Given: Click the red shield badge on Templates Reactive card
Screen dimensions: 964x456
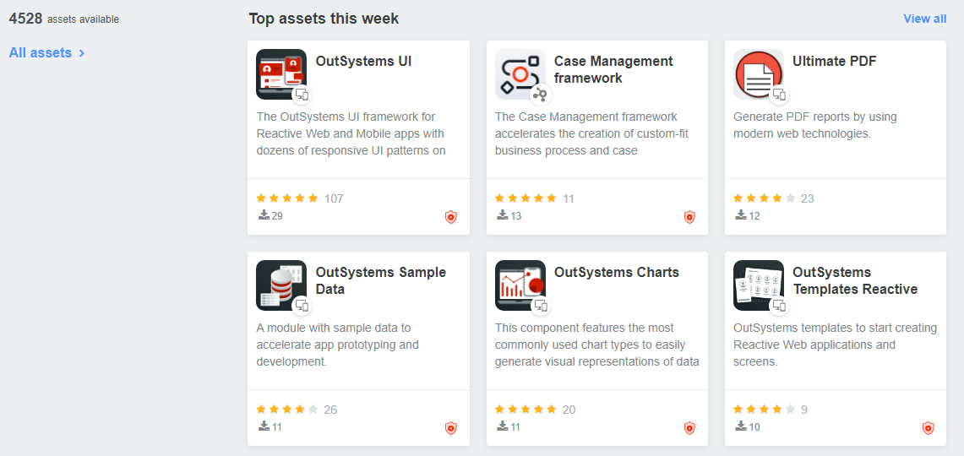Looking at the screenshot, I should pyautogui.click(x=928, y=428).
